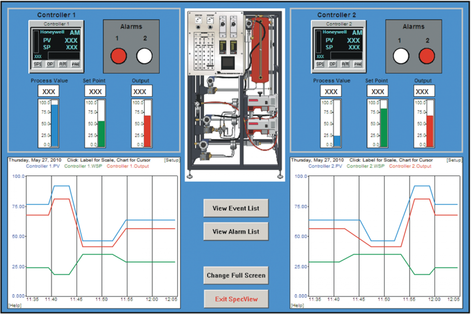Image resolution: width=471 pixels, height=314 pixels.
Task: Click Change Full Screen button
Action: tap(236, 275)
